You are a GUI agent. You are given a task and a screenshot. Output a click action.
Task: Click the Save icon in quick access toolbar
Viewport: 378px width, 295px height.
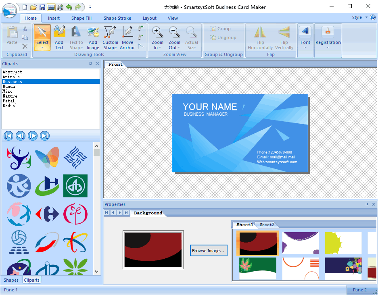point(42,7)
